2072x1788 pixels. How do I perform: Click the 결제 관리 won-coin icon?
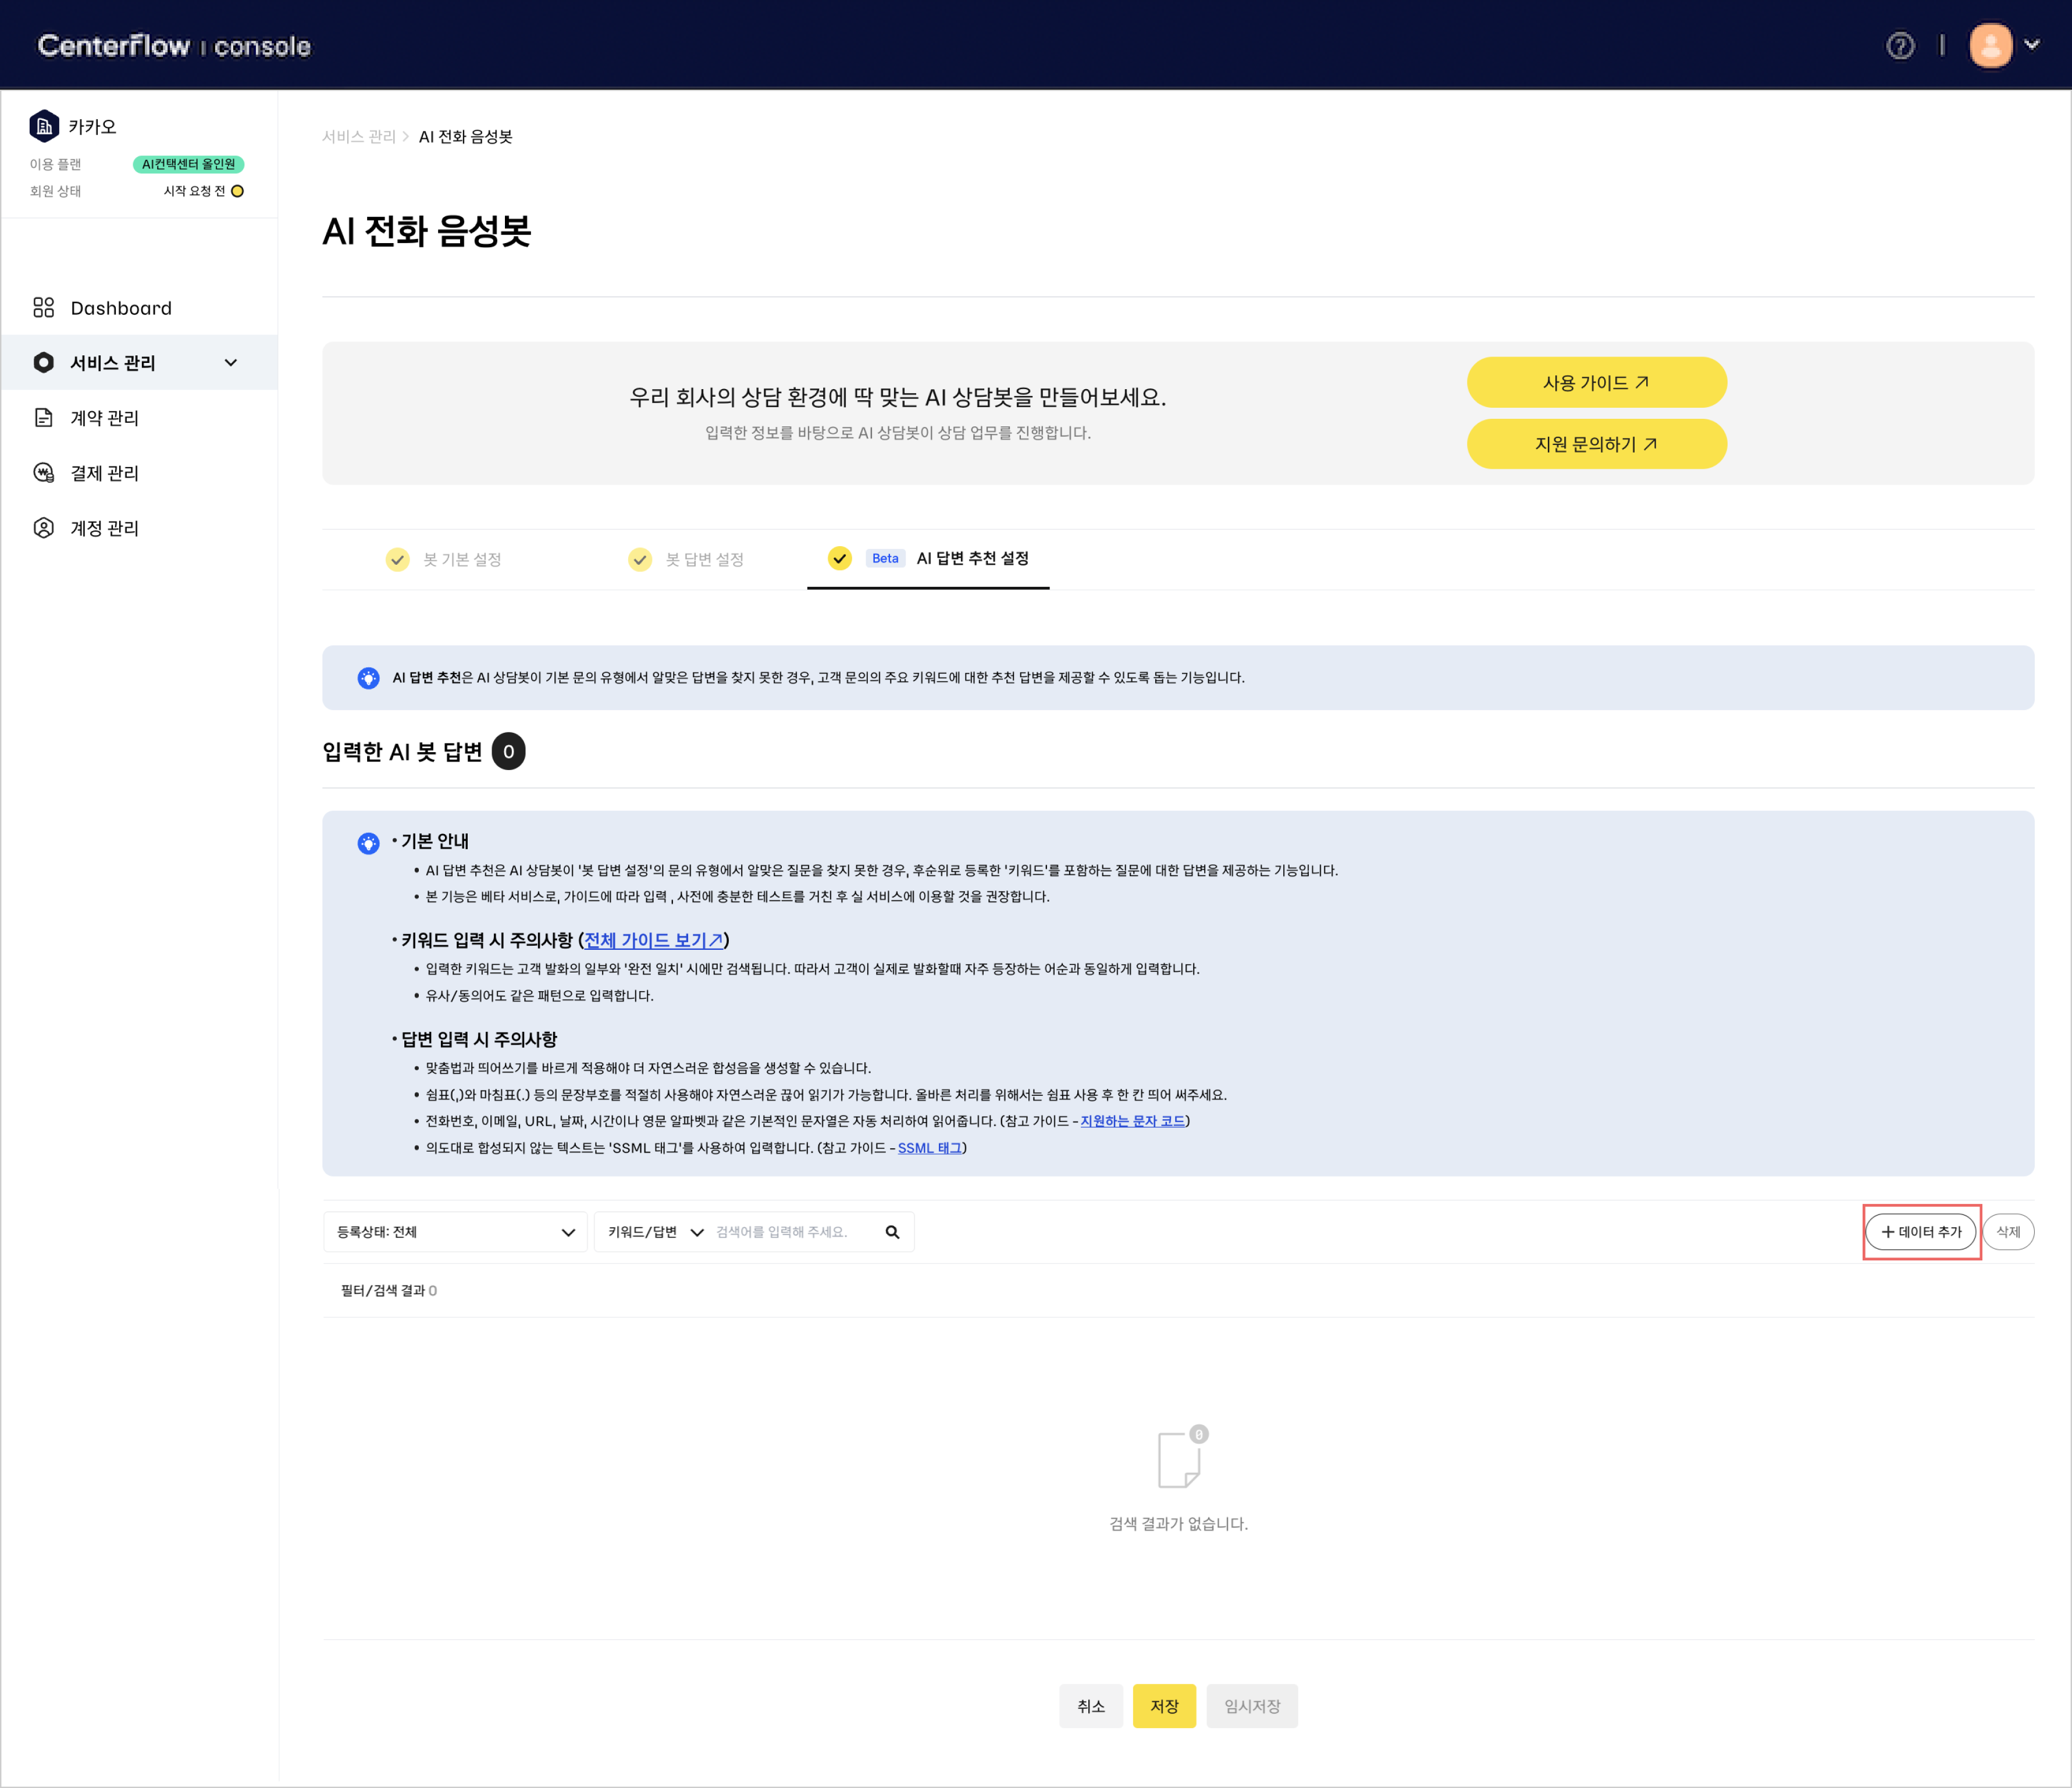[x=43, y=472]
